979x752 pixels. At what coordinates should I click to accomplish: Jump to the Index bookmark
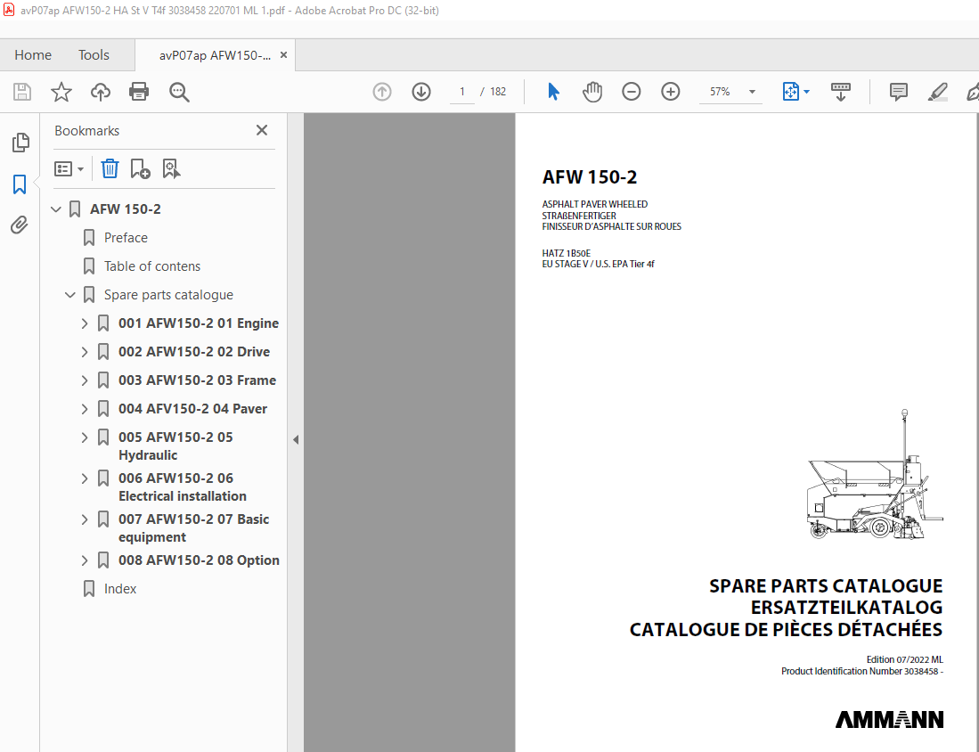click(120, 589)
